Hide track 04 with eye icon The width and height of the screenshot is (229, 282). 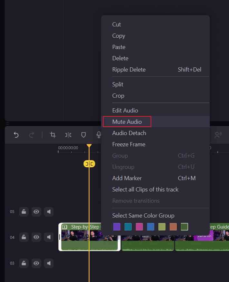coord(36,237)
